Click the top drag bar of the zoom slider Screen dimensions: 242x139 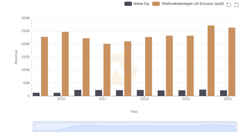click(135, 122)
